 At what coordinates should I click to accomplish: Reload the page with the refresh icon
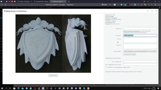coord(6,5)
